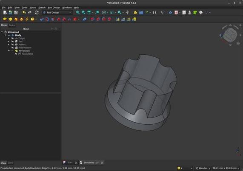
Task: Fit all content in the view
Action: click(x=78, y=12)
